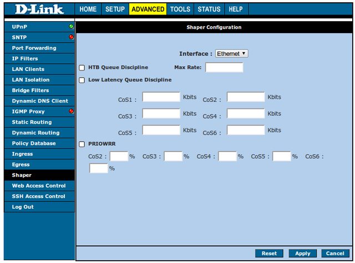Open the Interface Ethernet dropdown

[x=231, y=54]
